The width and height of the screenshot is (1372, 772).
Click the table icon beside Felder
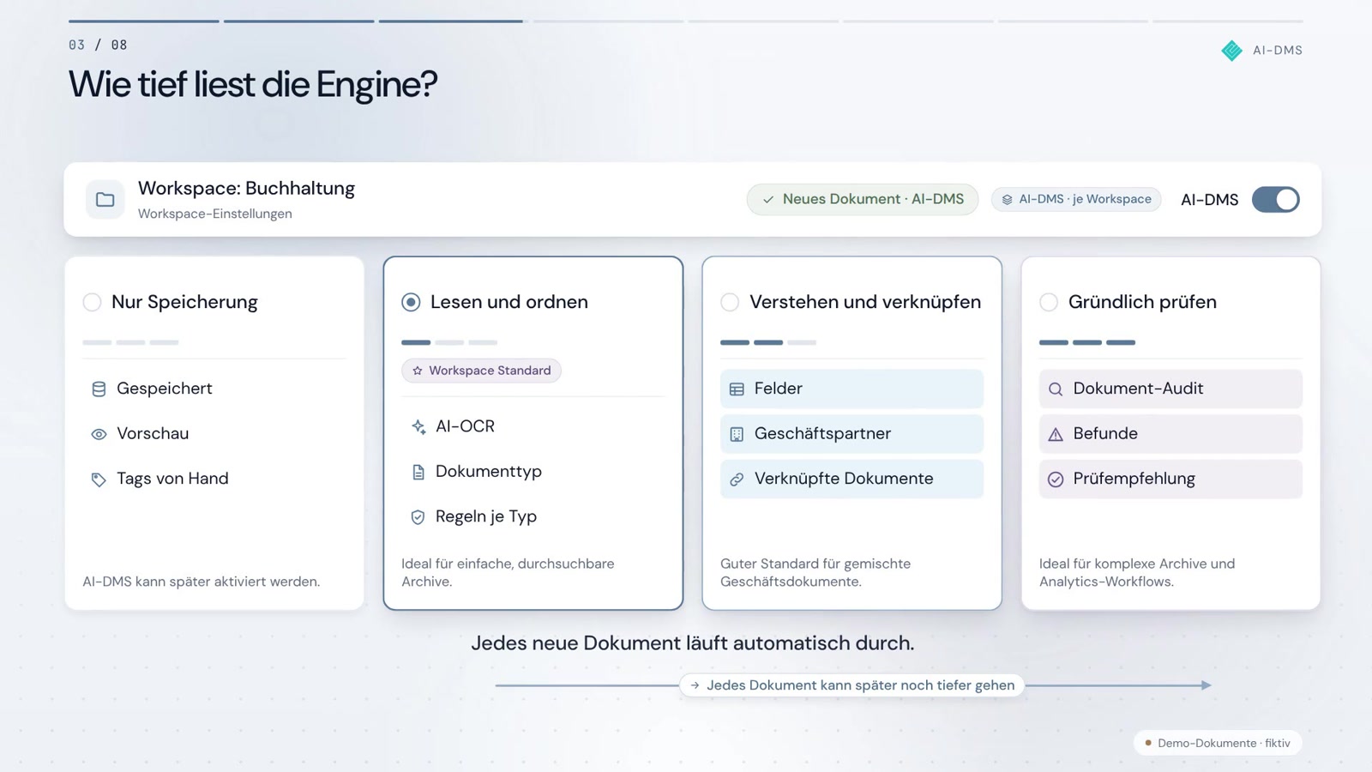click(x=737, y=389)
